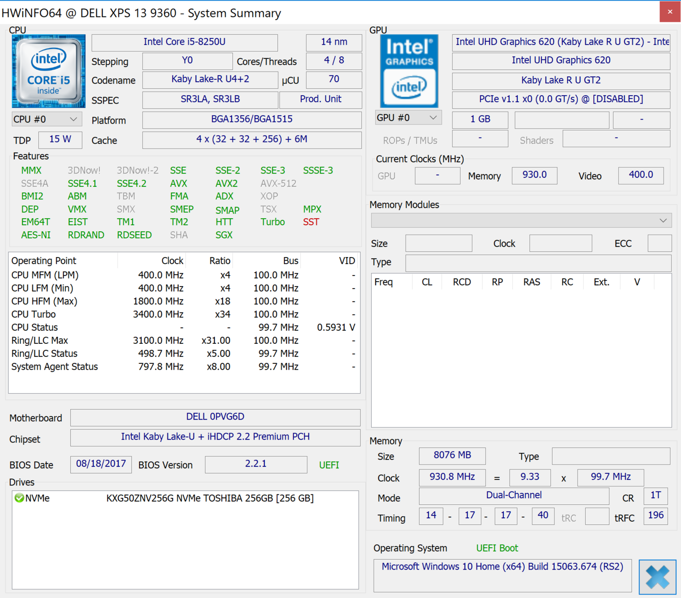The image size is (681, 598).
Task: Click the BIOS Date 08/18/2017 field
Action: (101, 464)
